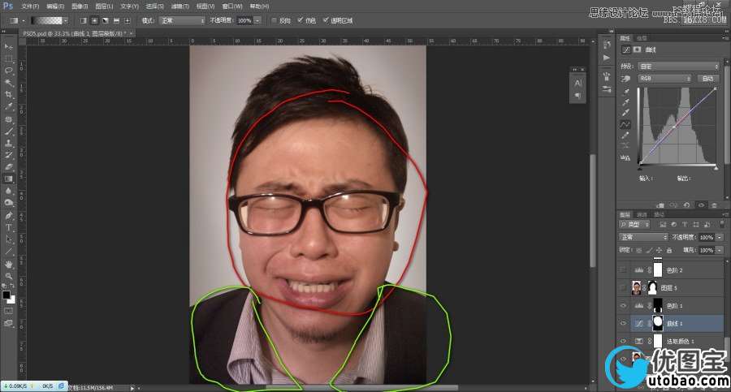The image size is (731, 392).
Task: Show the 图层 5 layer
Action: pos(623,287)
